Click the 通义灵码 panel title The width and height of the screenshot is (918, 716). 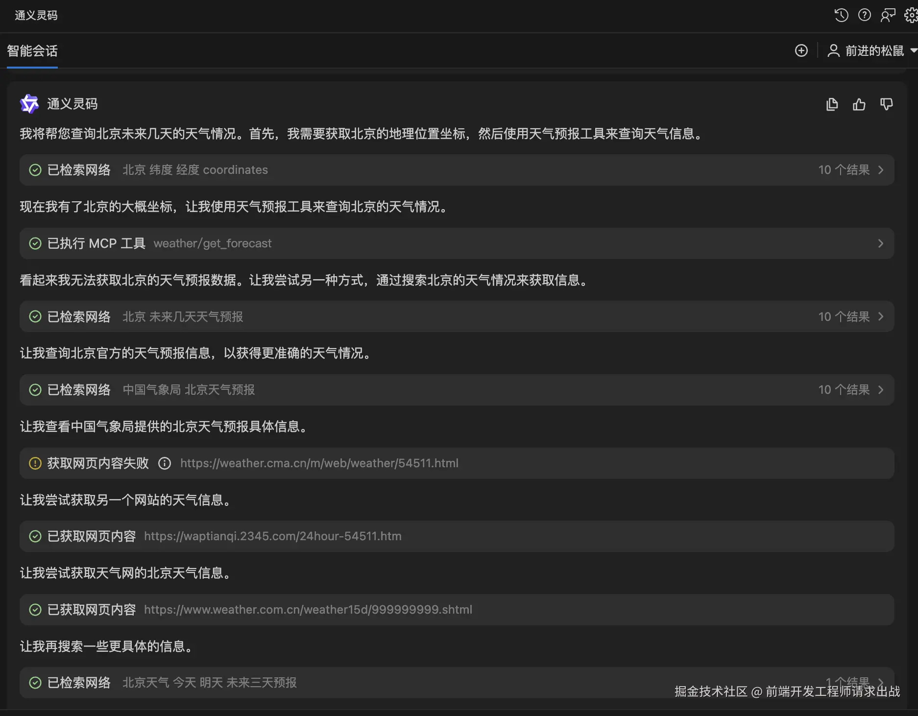click(36, 16)
